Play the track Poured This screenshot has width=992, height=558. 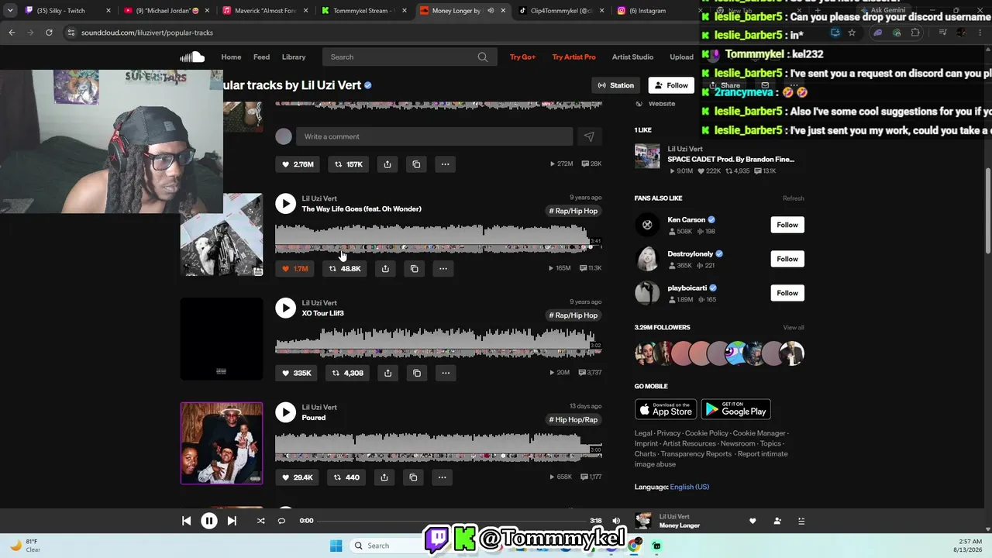tap(285, 412)
